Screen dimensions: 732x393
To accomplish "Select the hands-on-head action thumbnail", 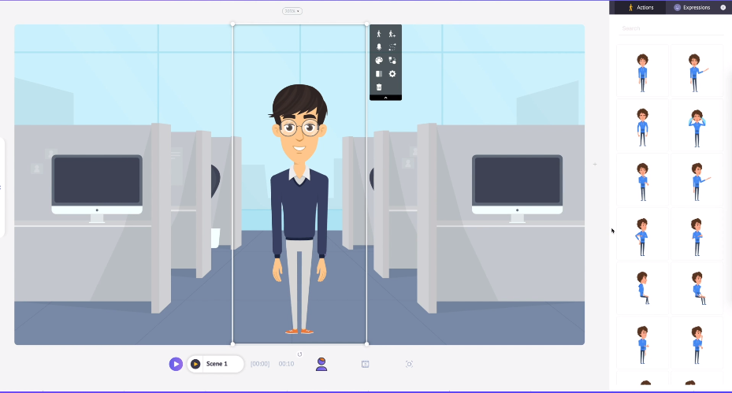I will point(697,126).
